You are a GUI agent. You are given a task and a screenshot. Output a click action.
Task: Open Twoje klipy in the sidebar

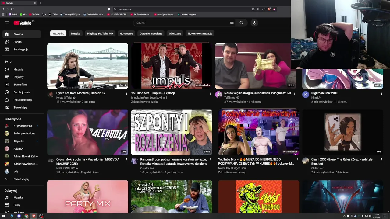point(21,107)
